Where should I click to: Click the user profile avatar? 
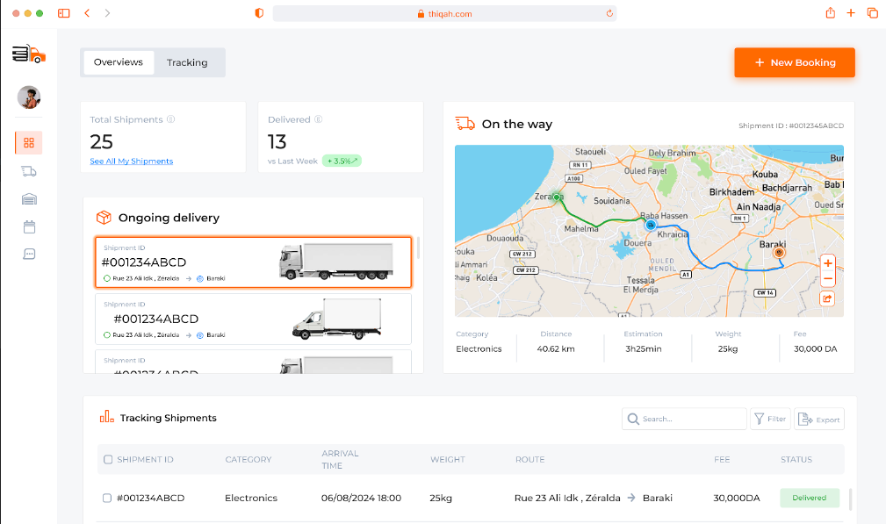pyautogui.click(x=29, y=97)
